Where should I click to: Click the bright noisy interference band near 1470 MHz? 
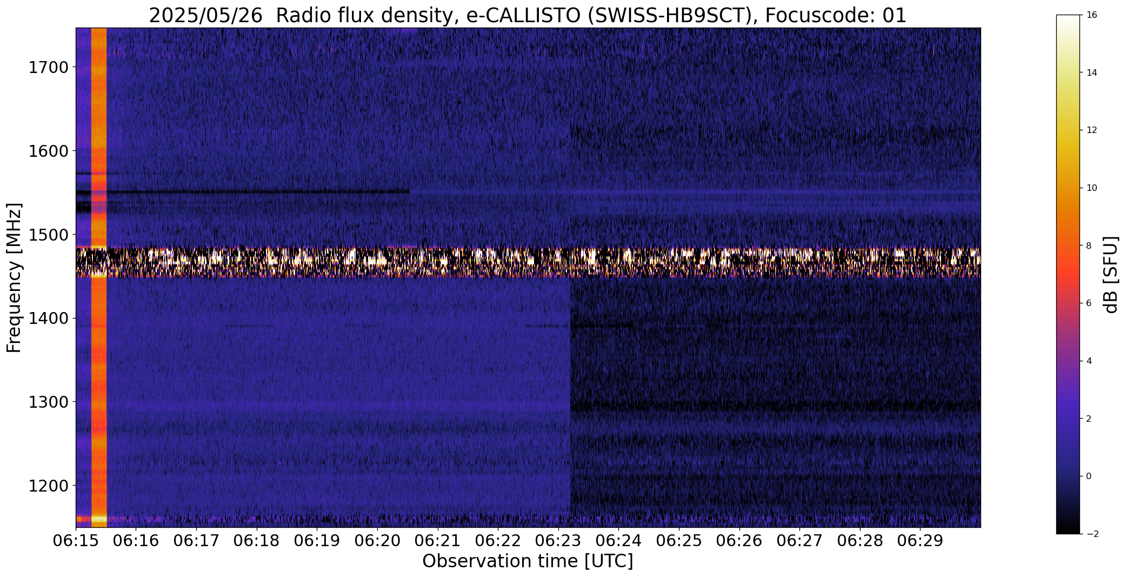click(x=528, y=262)
